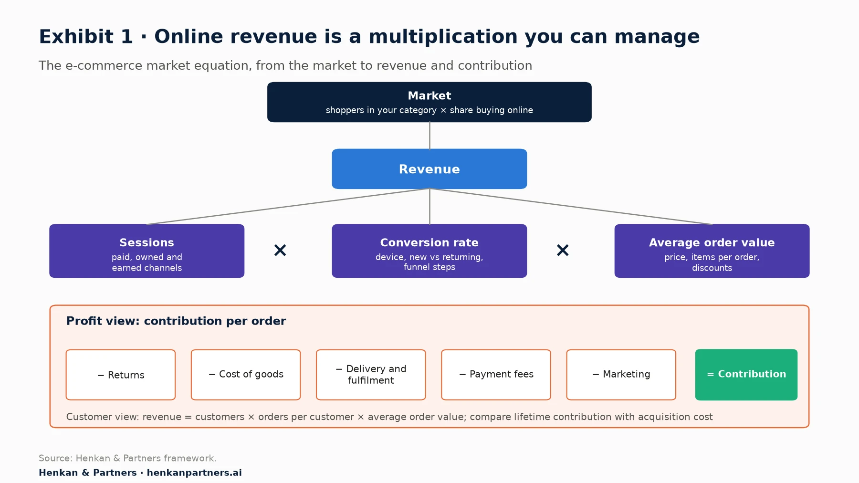Select the Conversion rate box
The image size is (859, 483).
[429, 251]
